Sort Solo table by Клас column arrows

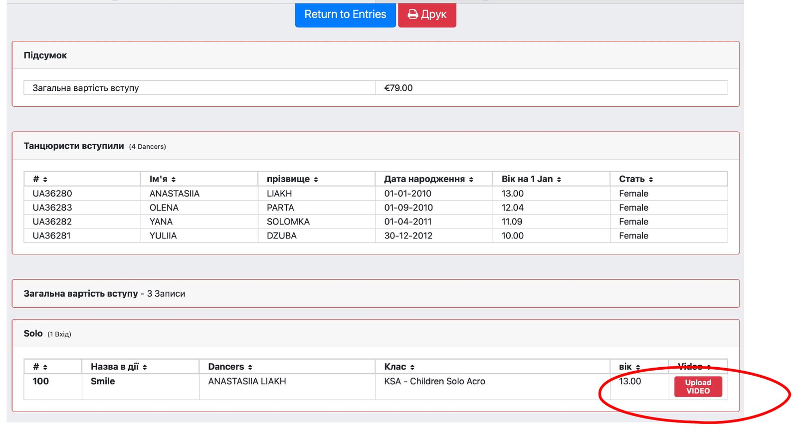[412, 367]
